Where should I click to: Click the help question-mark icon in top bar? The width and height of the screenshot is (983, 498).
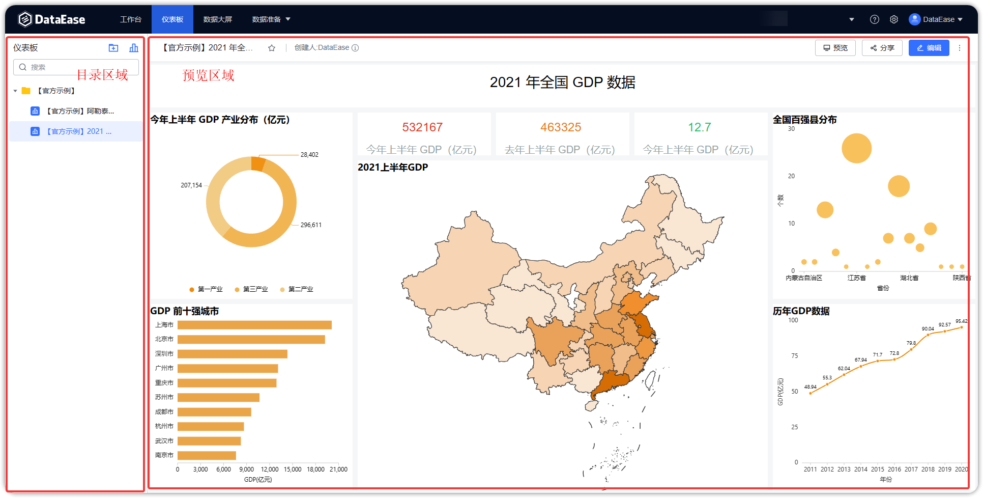pos(874,19)
